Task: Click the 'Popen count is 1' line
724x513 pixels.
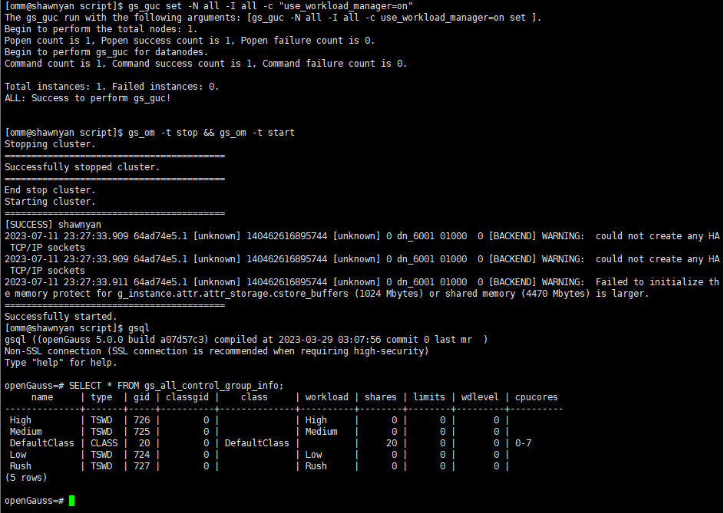Action: (190, 41)
